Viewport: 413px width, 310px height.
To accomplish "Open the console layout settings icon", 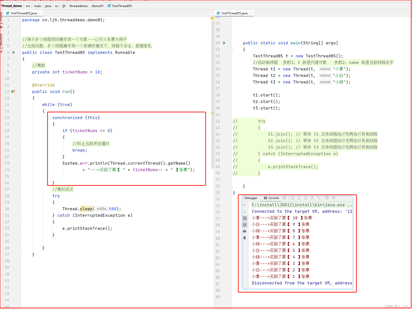I will (x=284, y=198).
